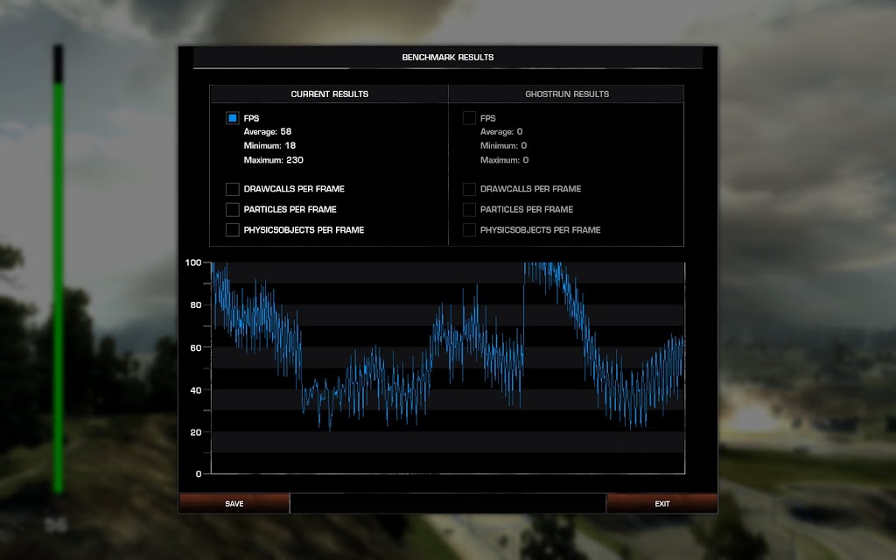Viewport: 896px width, 560px height.
Task: Click the 20 label on graph axis
Action: point(196,432)
